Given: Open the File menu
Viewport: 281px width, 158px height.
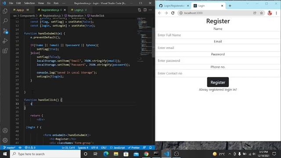Looking at the screenshot, I should click(11, 3).
